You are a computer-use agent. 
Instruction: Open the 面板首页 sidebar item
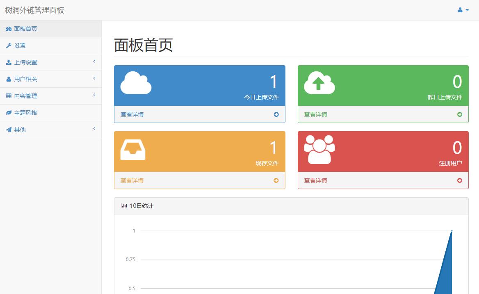coord(51,29)
